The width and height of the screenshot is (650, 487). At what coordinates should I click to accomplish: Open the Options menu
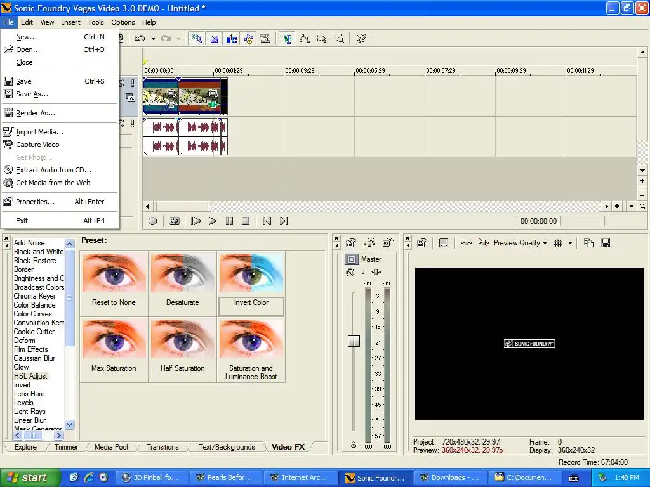tap(123, 22)
